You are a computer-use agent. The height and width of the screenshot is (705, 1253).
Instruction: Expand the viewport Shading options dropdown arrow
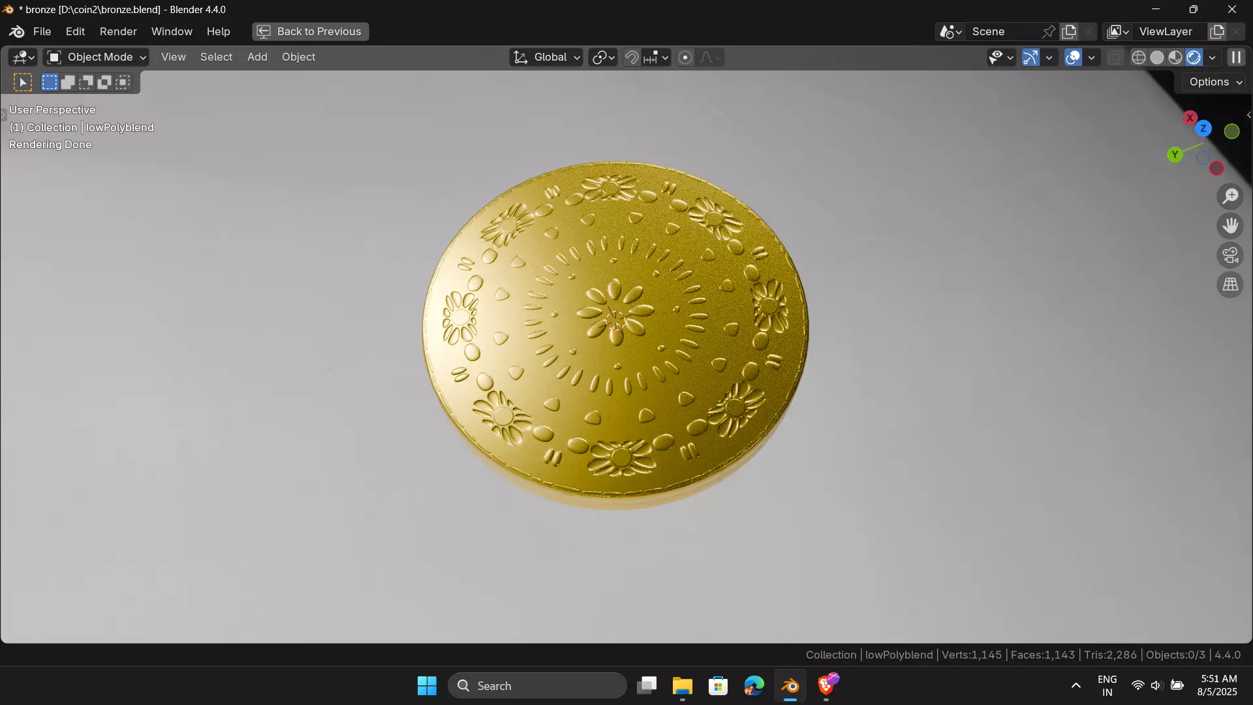(x=1212, y=57)
